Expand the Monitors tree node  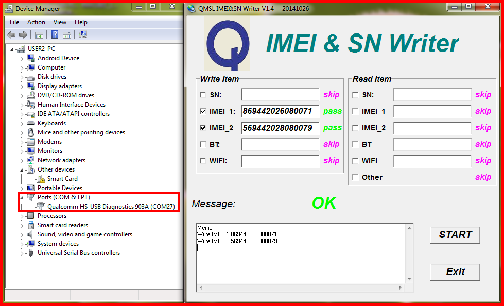[22, 151]
